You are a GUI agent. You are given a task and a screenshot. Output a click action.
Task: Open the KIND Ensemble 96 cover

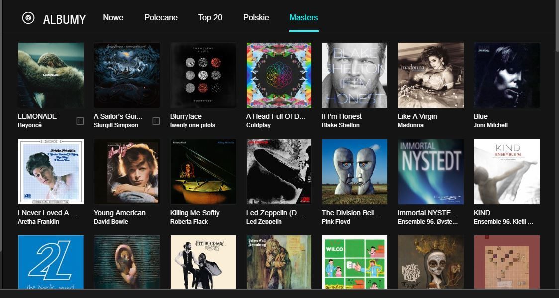pos(507,172)
